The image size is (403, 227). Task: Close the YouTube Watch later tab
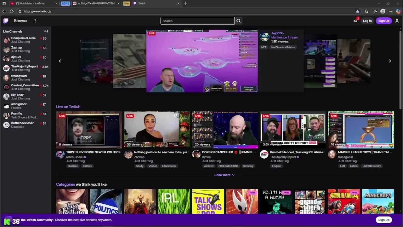point(56,3)
